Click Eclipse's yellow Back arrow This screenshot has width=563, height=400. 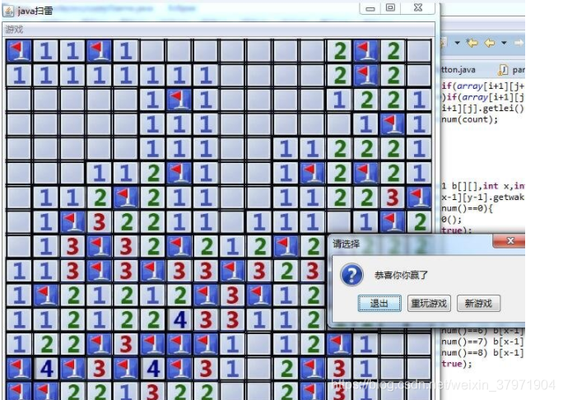pos(490,43)
